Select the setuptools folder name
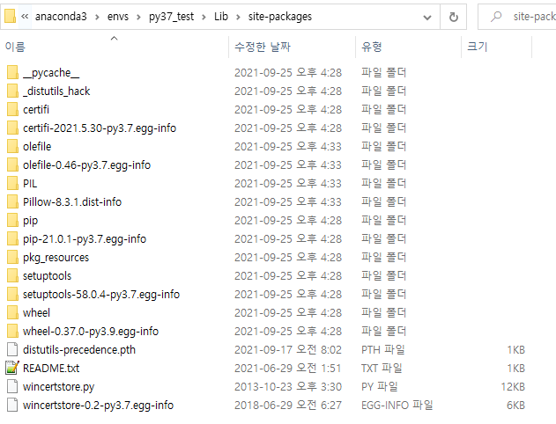The height and width of the screenshot is (424, 556). (47, 275)
